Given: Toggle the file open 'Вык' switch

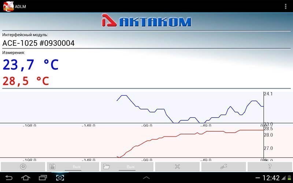Looking at the screenshot, I should [x=130, y=167].
